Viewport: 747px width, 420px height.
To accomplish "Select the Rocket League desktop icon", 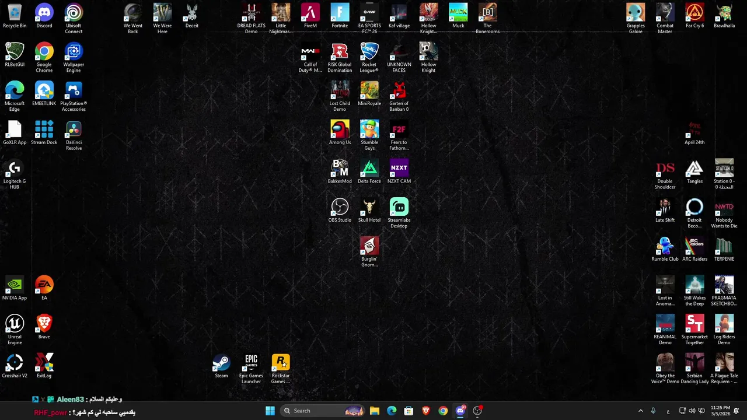I will (369, 58).
